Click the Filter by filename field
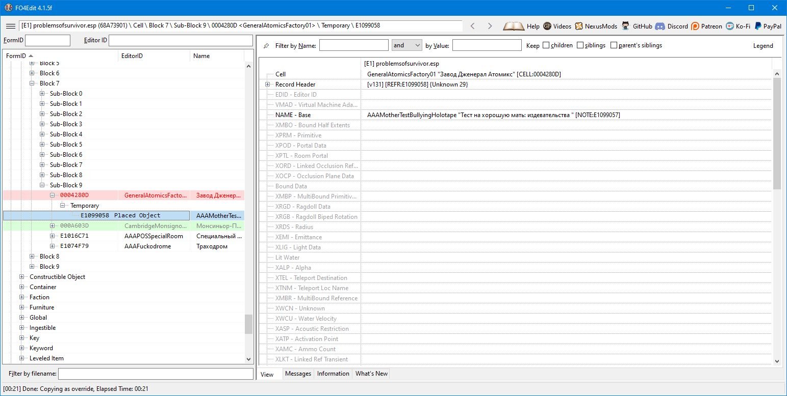The image size is (787, 396). tap(156, 374)
